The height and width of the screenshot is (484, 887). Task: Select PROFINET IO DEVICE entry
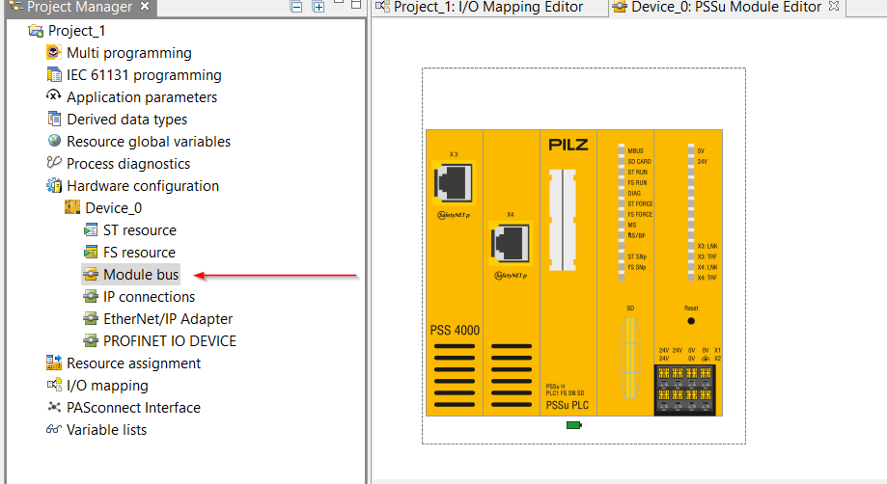click(170, 341)
